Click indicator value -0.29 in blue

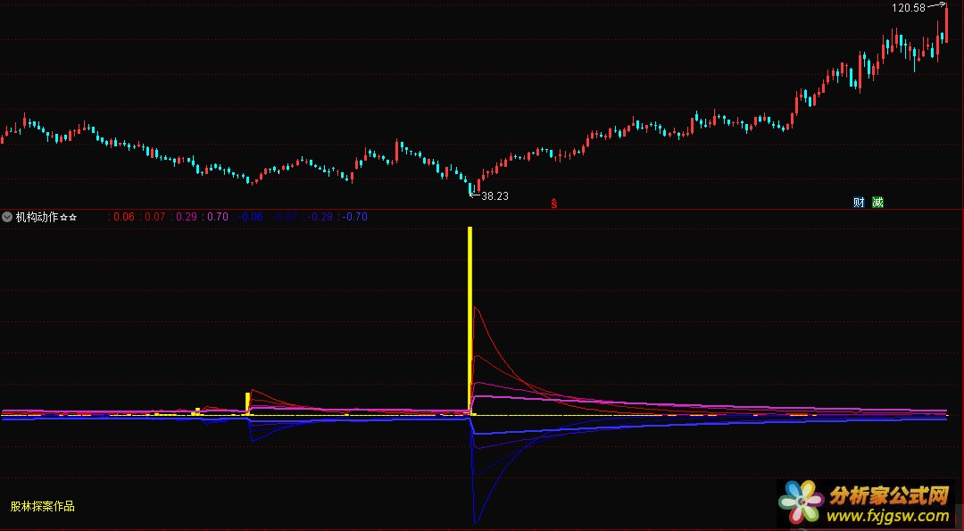coord(320,217)
